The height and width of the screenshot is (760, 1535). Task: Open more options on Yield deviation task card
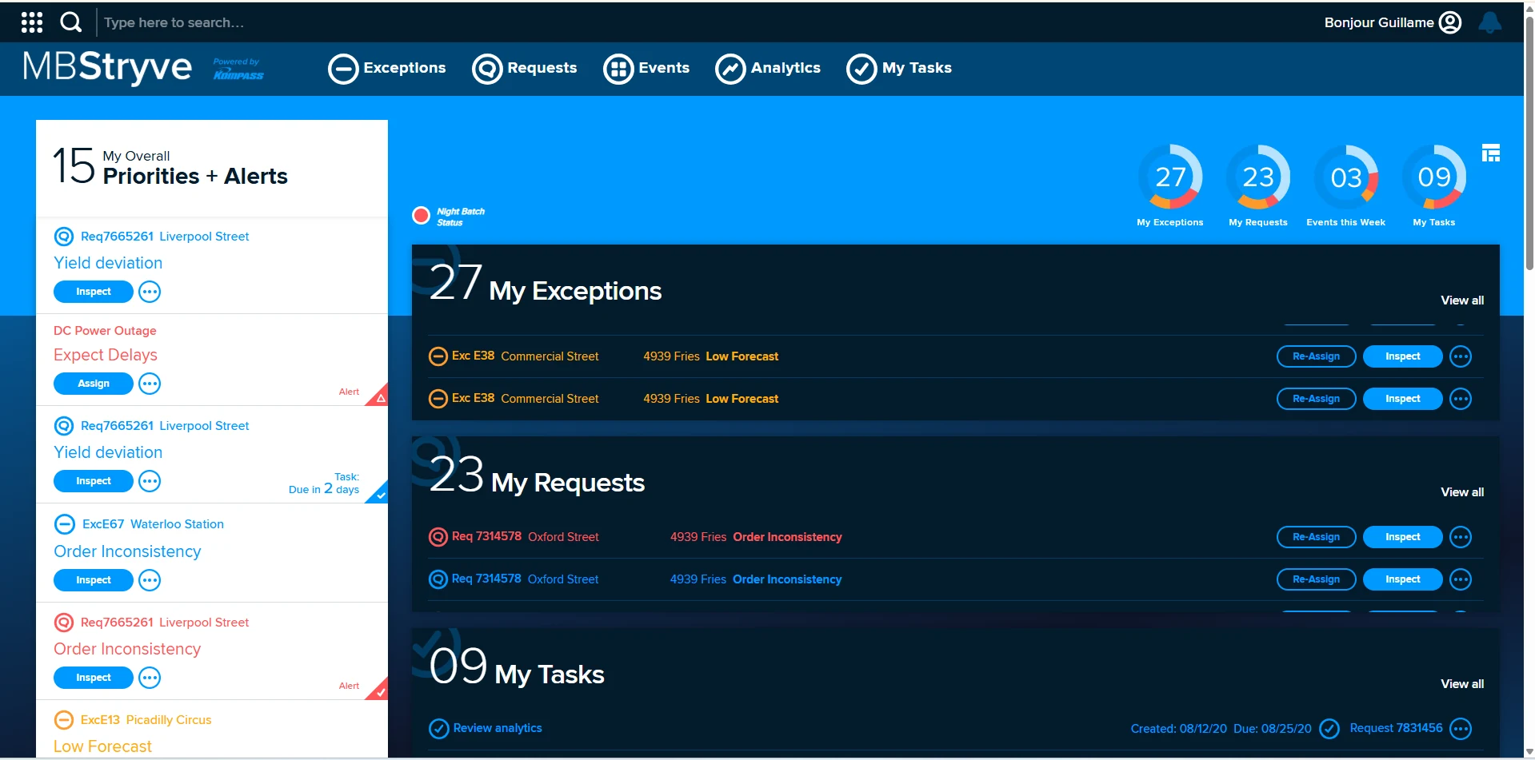150,481
